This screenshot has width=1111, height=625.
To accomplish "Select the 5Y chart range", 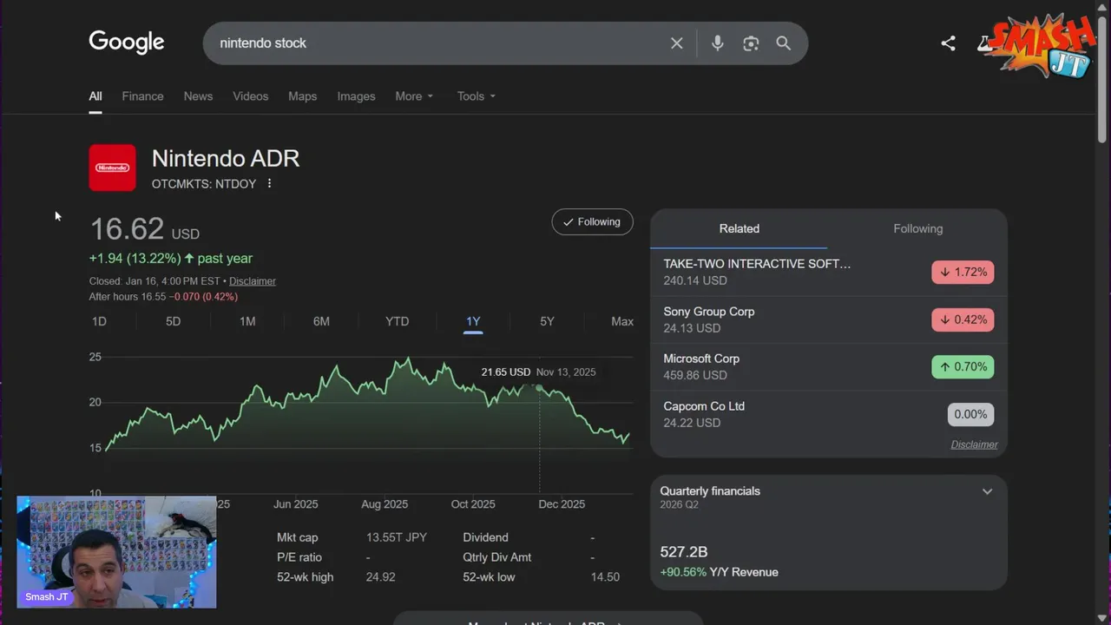I will (x=547, y=321).
